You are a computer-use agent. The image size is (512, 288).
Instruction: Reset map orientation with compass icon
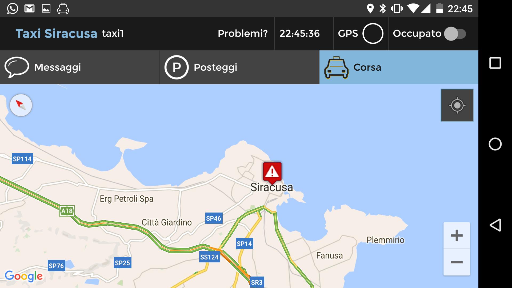(x=21, y=105)
